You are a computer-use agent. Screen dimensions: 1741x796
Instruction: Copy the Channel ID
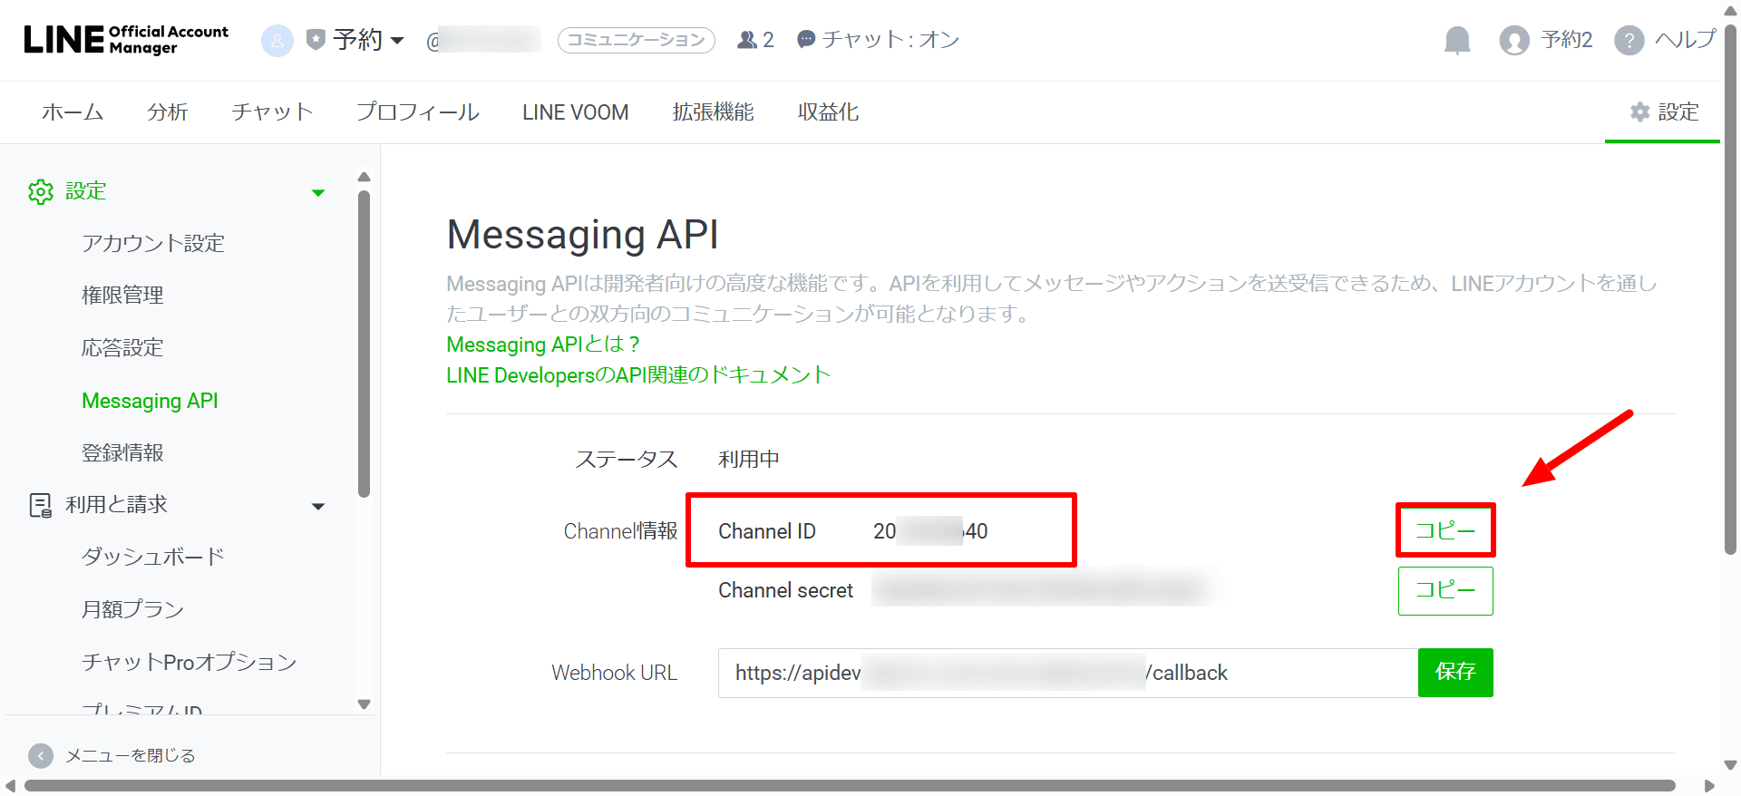[1445, 530]
